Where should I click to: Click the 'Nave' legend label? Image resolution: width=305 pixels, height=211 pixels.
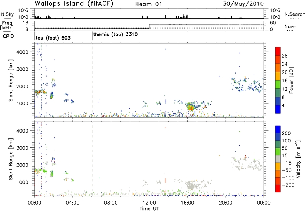[x=290, y=26]
